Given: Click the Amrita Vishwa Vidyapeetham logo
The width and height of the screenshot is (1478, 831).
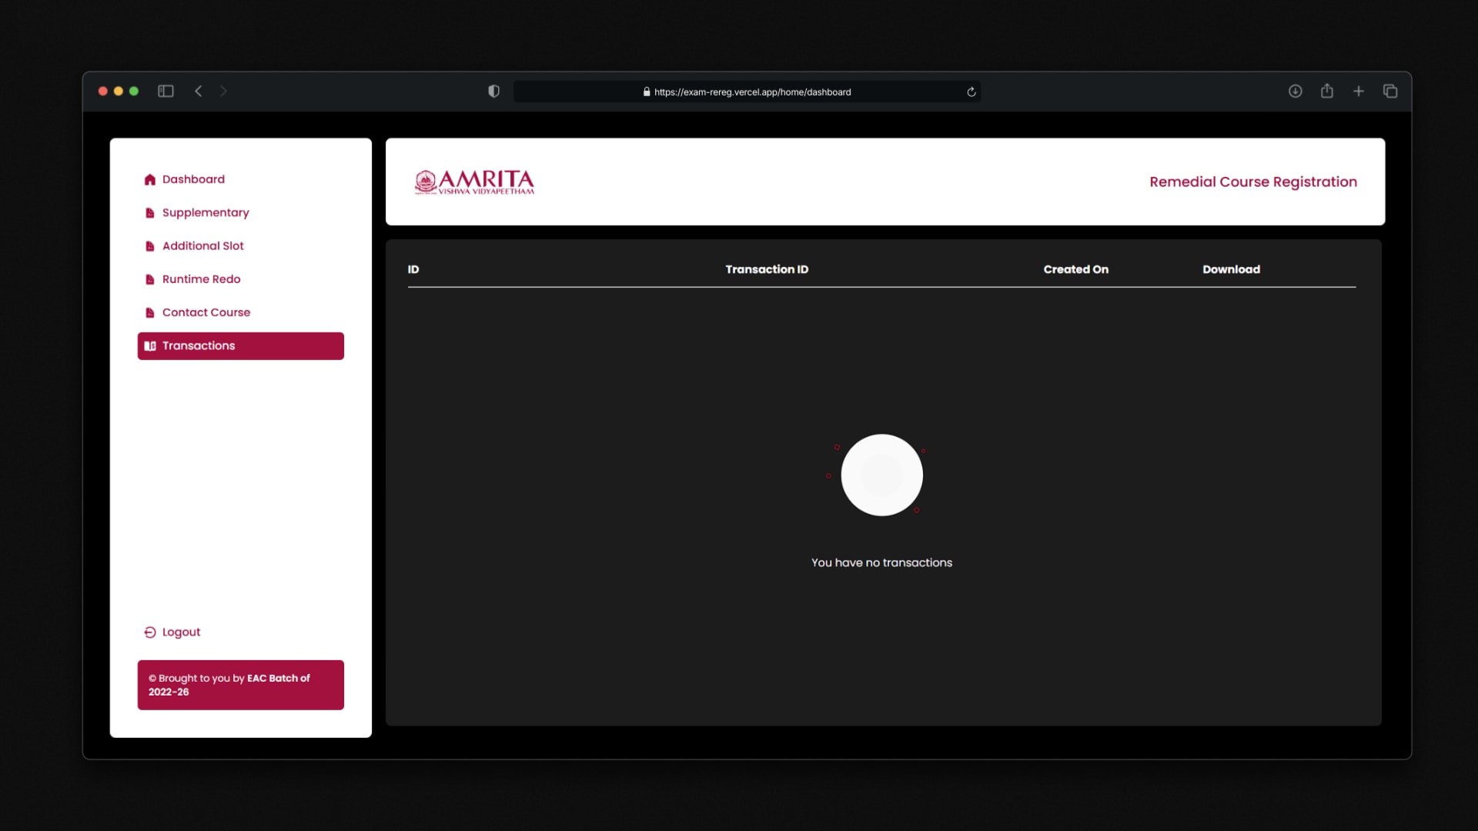Looking at the screenshot, I should [474, 182].
